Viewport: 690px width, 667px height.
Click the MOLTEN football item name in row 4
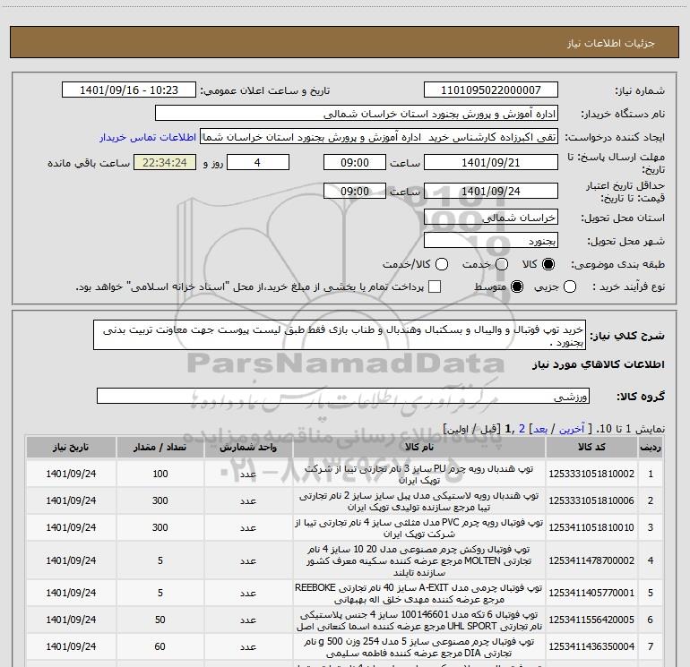pyautogui.click(x=419, y=560)
